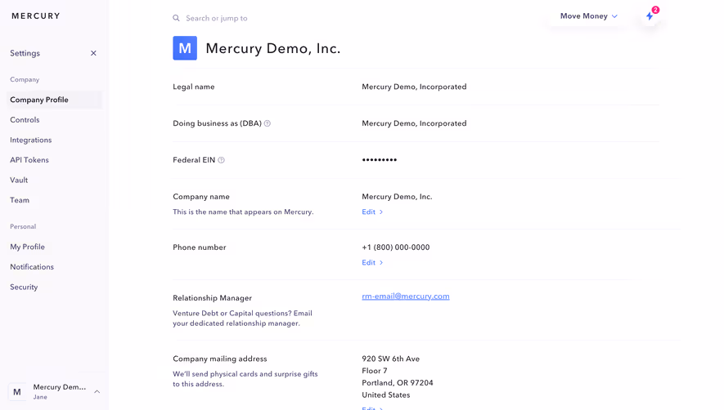Click the search magnifier icon
Image resolution: width=724 pixels, height=410 pixels.
pos(176,18)
